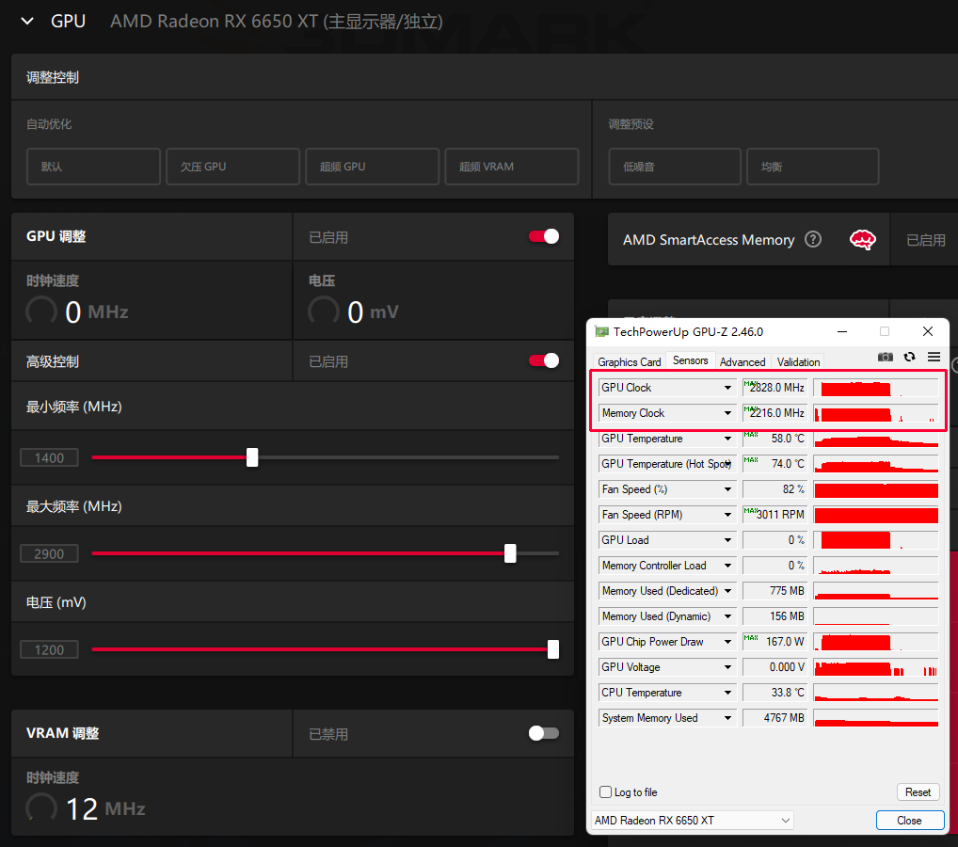
Task: Click the 最小频率 slider handle
Action: click(252, 457)
